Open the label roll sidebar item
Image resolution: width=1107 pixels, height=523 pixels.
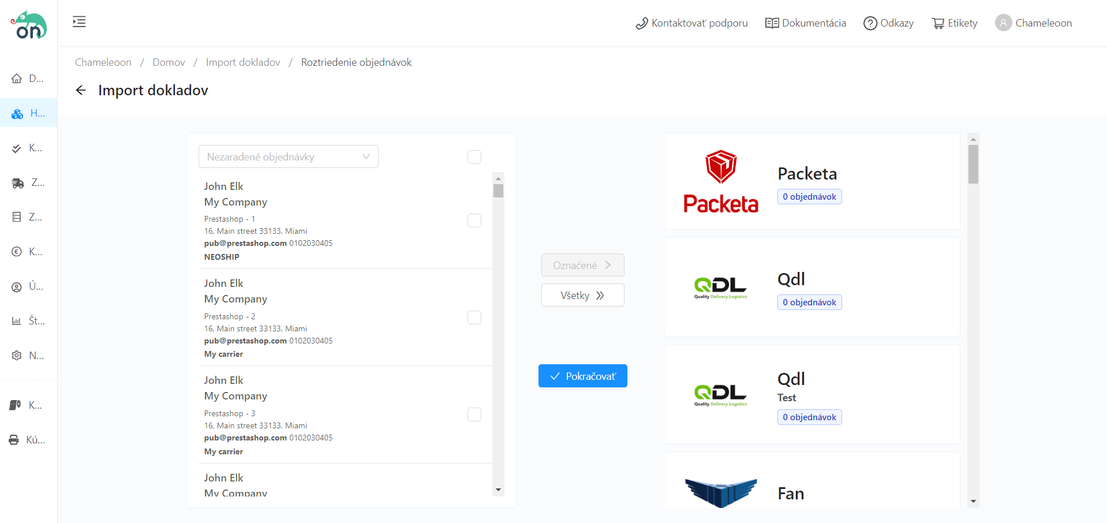tap(15, 405)
